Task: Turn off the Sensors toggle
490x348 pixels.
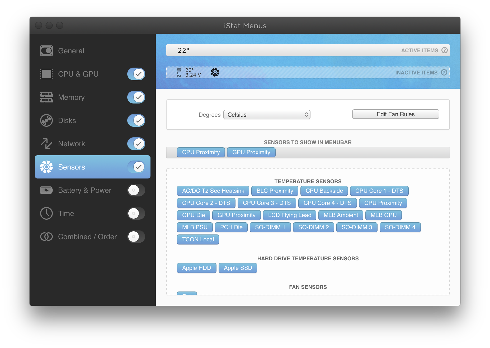Action: [136, 167]
